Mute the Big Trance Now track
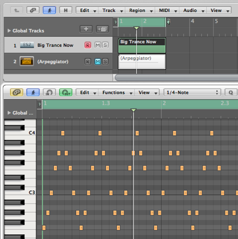The height and width of the screenshot is (239, 238). click(x=98, y=45)
